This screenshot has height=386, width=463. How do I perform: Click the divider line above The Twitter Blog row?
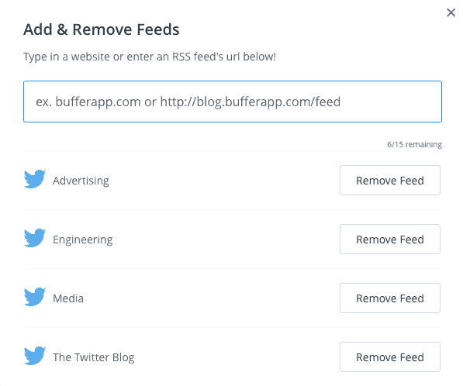[233, 327]
